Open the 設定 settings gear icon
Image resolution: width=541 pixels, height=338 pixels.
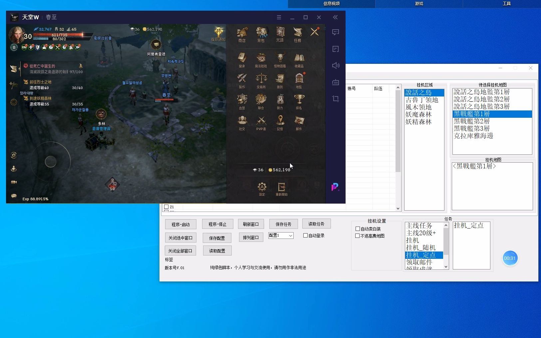[x=262, y=189]
